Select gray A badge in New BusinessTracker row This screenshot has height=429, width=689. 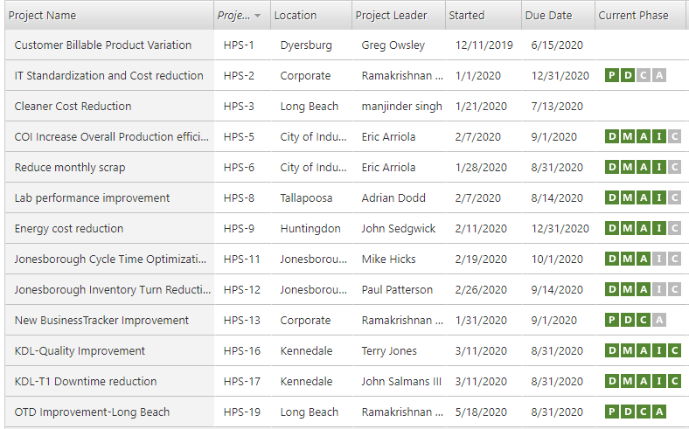(x=659, y=320)
